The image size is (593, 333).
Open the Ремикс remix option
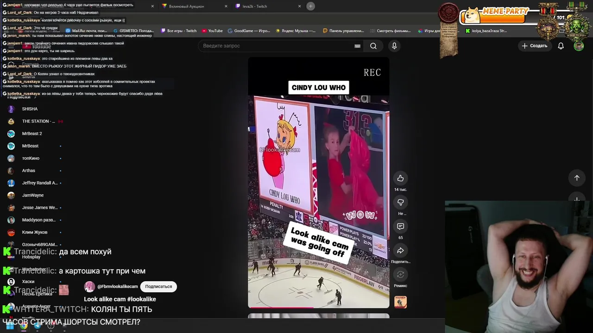point(400,275)
